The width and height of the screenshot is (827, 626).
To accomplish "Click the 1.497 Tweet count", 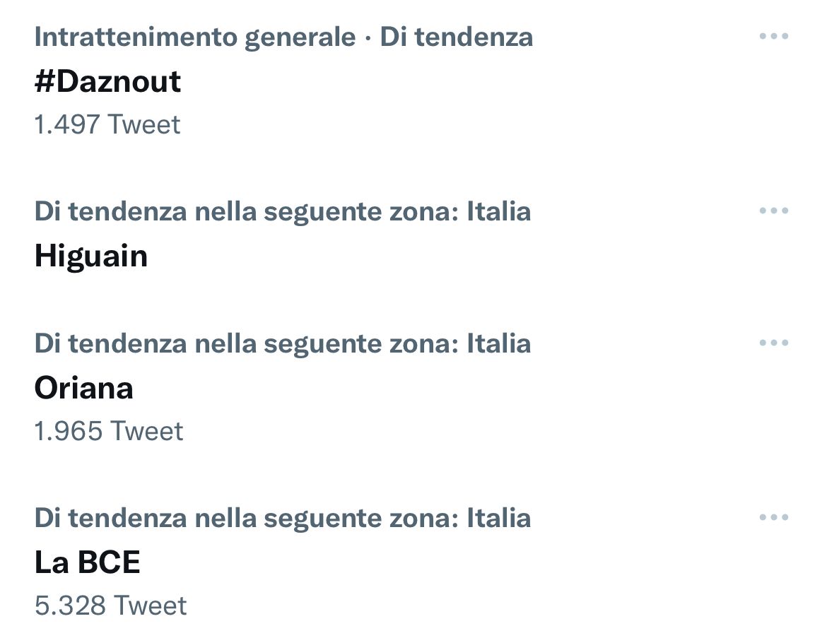I will [x=107, y=124].
